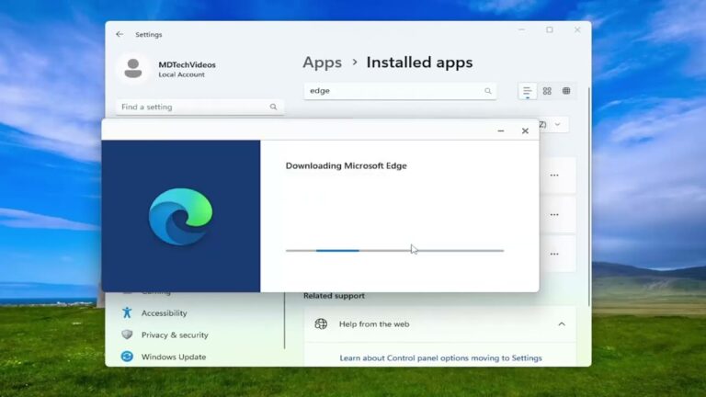Open Accessibility in the settings sidebar
The height and width of the screenshot is (397, 706).
pos(164,313)
